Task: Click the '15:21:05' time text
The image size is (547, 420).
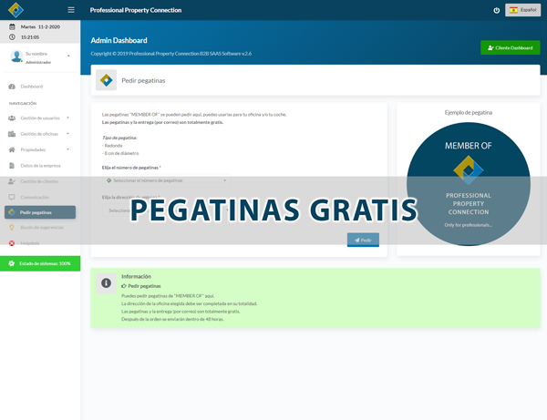Action: 30,37
